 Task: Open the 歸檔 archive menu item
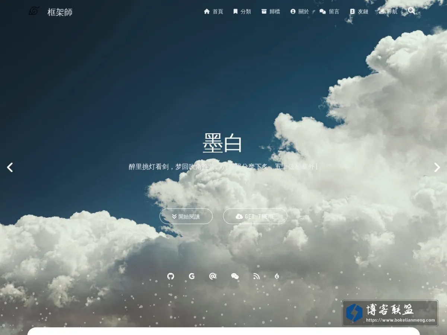[x=270, y=12]
